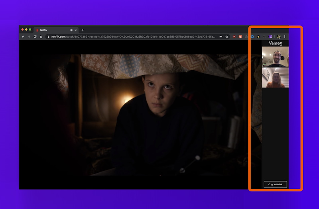Click the browser forward arrow
This screenshot has width=319, height=209.
pos(29,37)
